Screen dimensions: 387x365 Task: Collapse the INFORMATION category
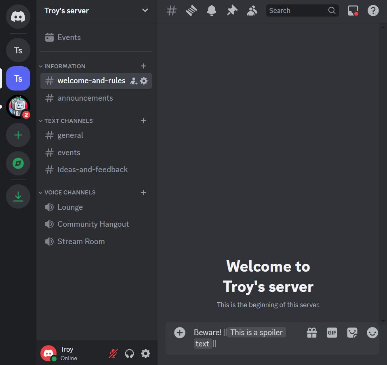coord(65,66)
